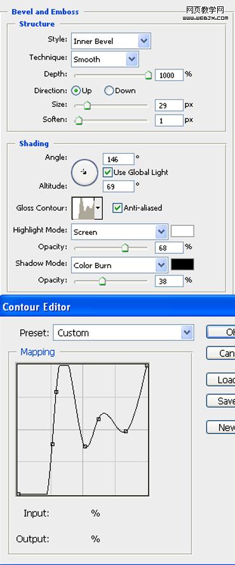
Task: Click the New button in Contour Editor
Action: coord(220,428)
